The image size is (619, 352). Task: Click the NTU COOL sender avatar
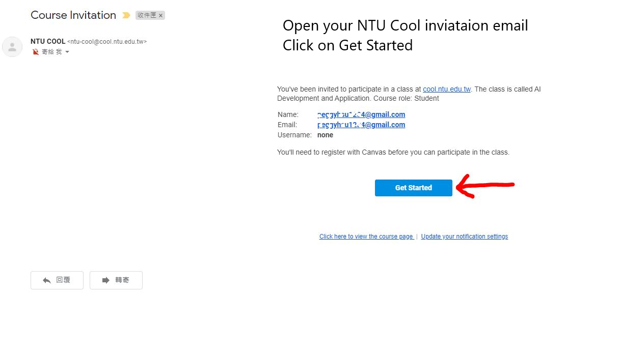point(12,47)
